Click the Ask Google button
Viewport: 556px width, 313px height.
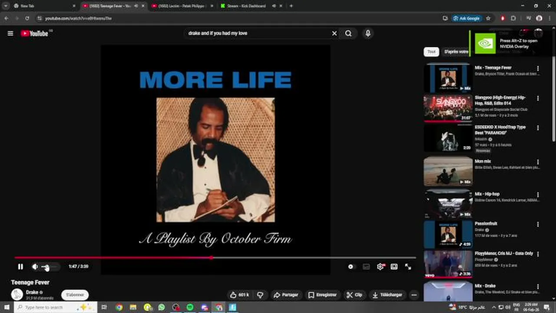click(x=467, y=18)
